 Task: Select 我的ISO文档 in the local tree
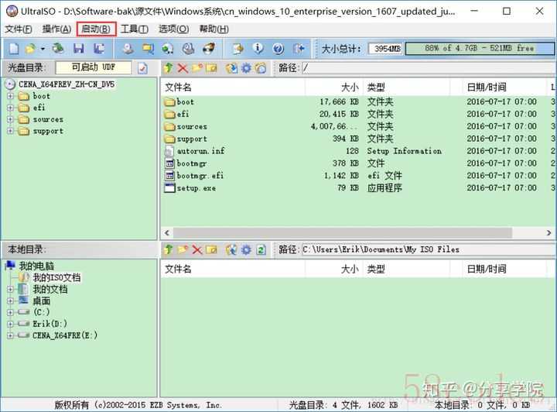(56, 277)
